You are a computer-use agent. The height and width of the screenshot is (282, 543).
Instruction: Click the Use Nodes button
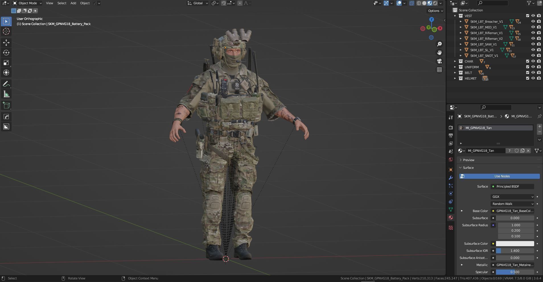pos(499,176)
